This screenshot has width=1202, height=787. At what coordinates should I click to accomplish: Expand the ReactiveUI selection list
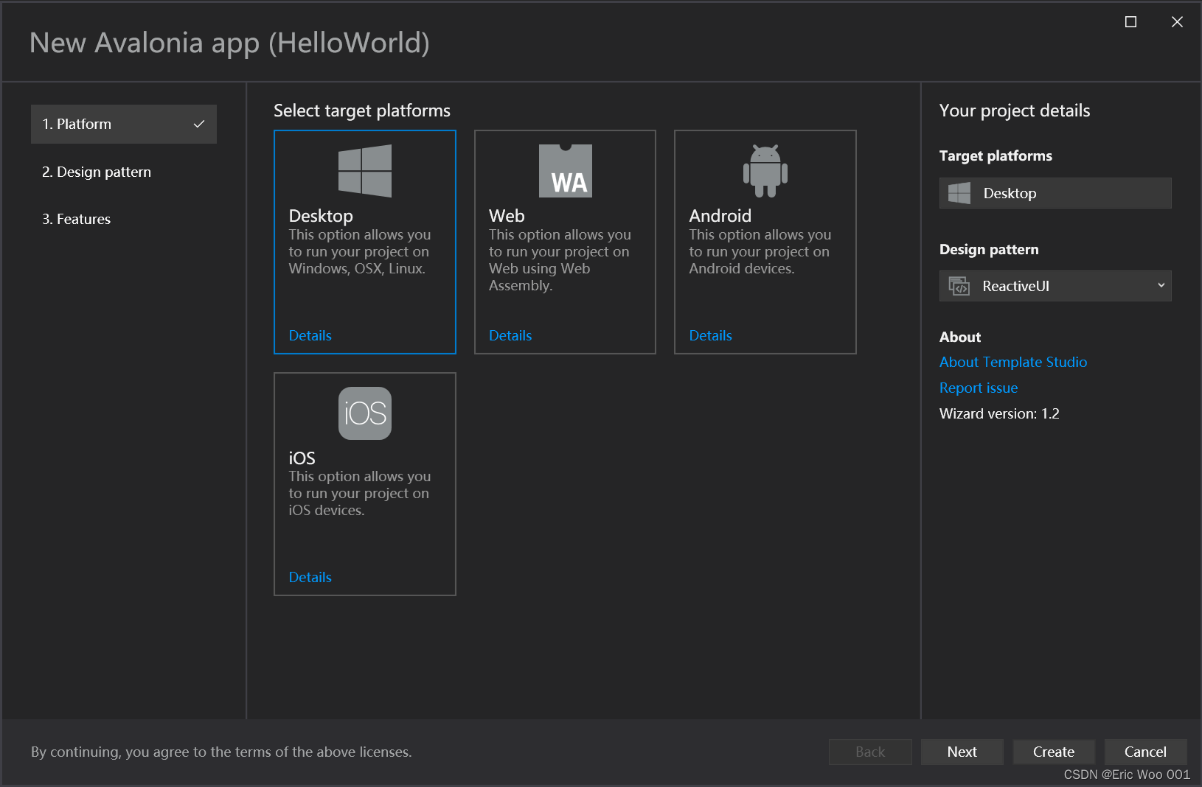point(1055,286)
